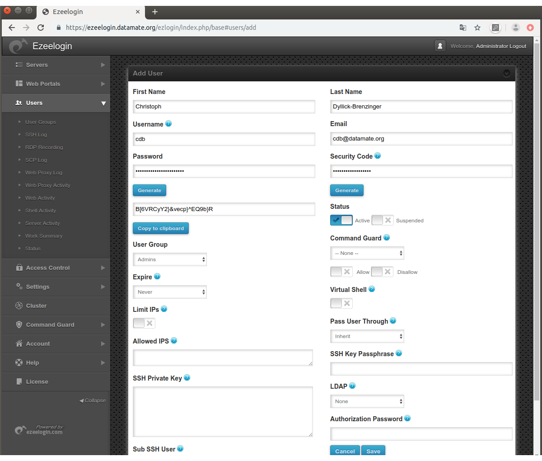Image resolution: width=542 pixels, height=461 pixels.
Task: Click the help icon next to Expire
Action: click(157, 277)
